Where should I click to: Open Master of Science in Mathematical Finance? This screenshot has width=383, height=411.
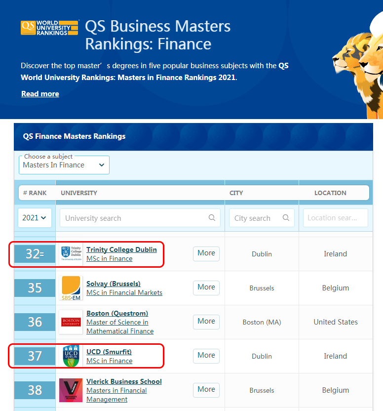point(119,327)
